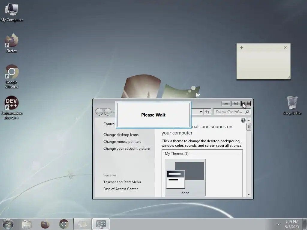
Task: Open Windows Explorer from the taskbar
Action: coord(27,224)
